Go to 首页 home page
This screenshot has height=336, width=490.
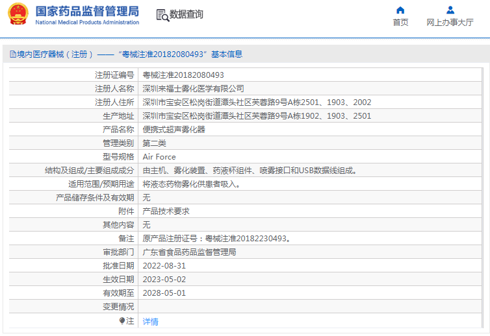pyautogui.click(x=400, y=22)
